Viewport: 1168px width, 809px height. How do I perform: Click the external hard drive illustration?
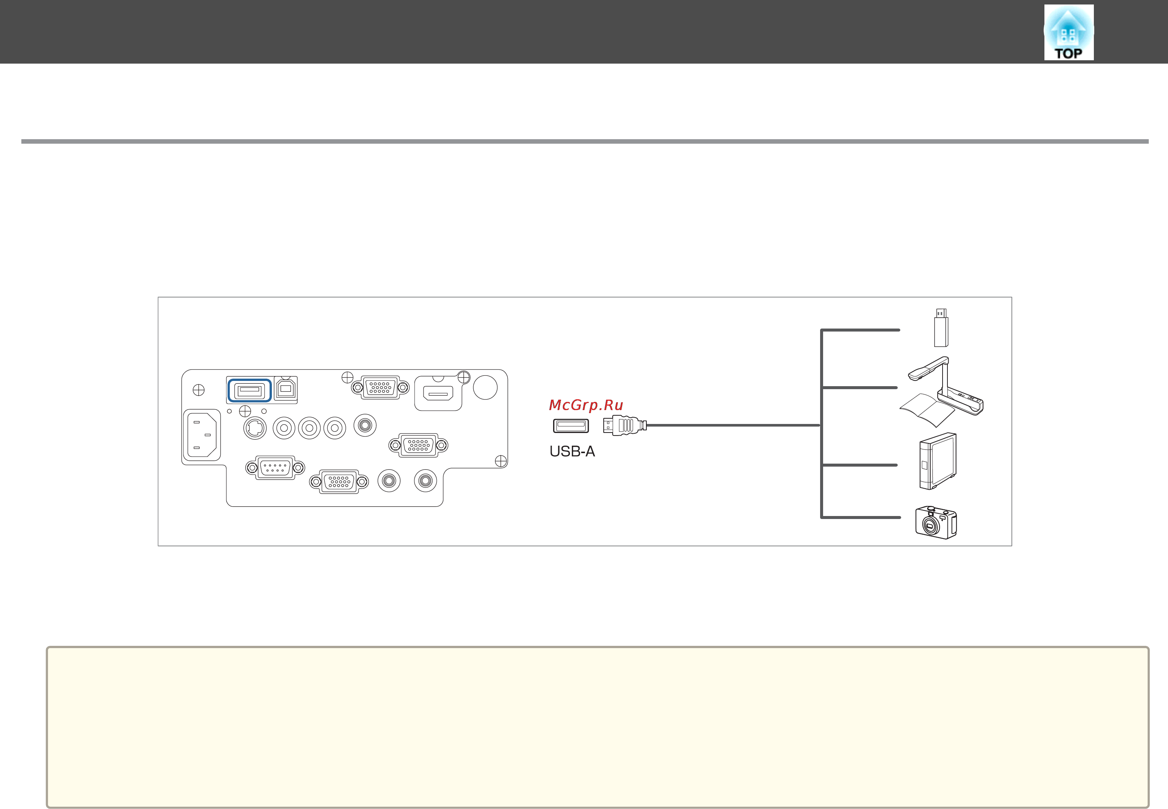[x=938, y=461]
